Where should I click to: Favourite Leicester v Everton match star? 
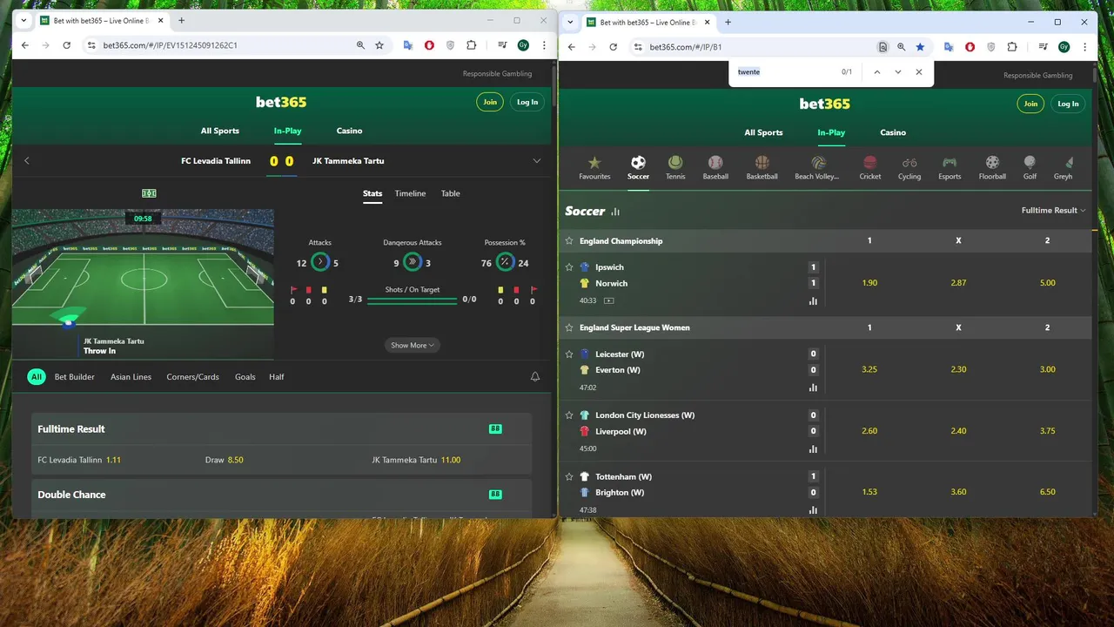(569, 354)
